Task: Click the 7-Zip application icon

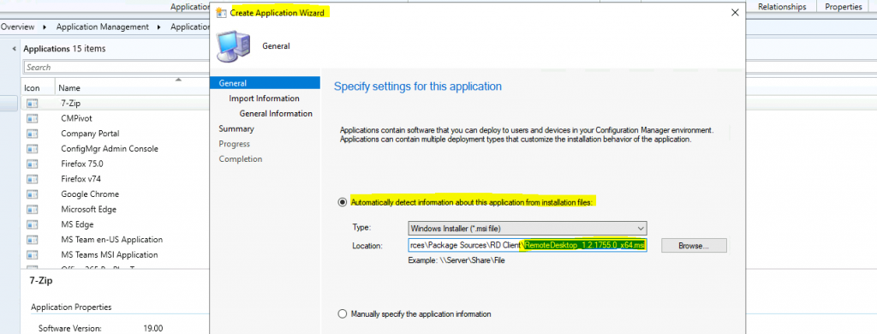Action: pyautogui.click(x=32, y=104)
